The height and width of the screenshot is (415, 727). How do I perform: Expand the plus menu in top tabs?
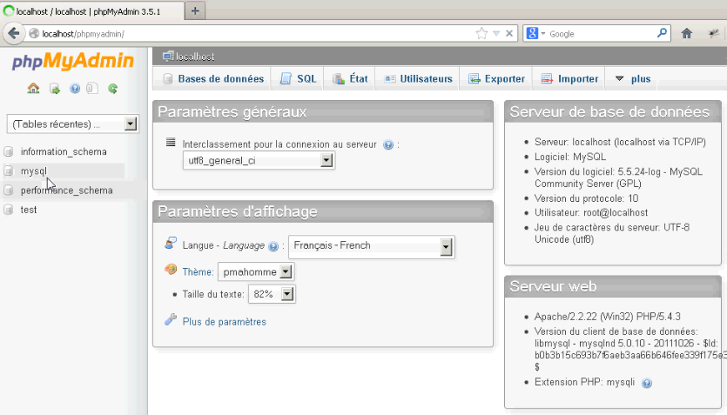tap(633, 78)
